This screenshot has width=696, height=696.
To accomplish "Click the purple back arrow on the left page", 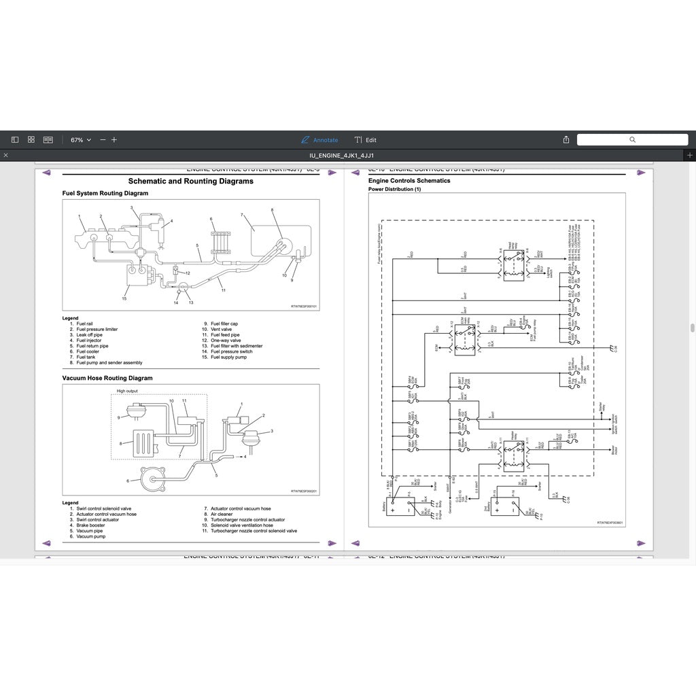I will point(46,172).
